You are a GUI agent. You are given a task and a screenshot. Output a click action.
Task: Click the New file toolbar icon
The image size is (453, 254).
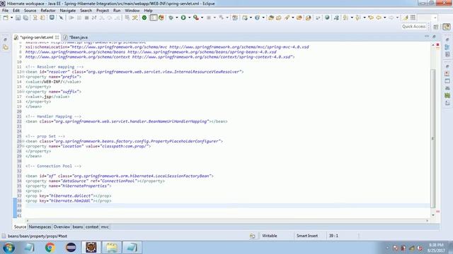pyautogui.click(x=6, y=18)
